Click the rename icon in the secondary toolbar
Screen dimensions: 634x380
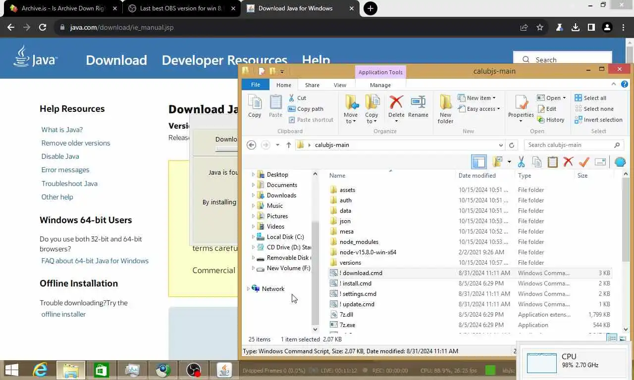(600, 162)
